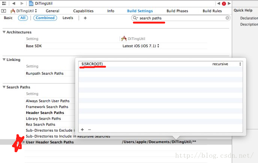Select Framework Search Paths setting
Viewport: 258px width, 163px height.
pyautogui.click(x=47, y=107)
